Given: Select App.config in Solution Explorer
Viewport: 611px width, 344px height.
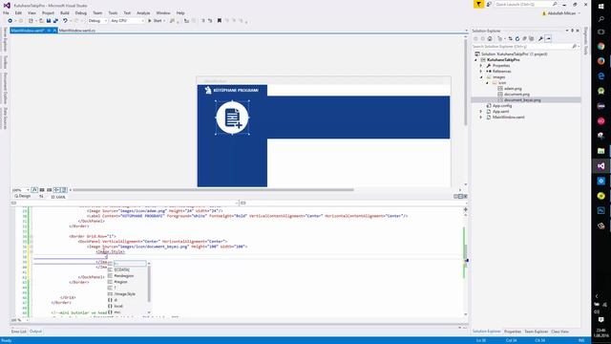Looking at the screenshot, I should pyautogui.click(x=502, y=106).
